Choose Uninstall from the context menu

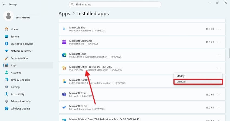point(198,82)
